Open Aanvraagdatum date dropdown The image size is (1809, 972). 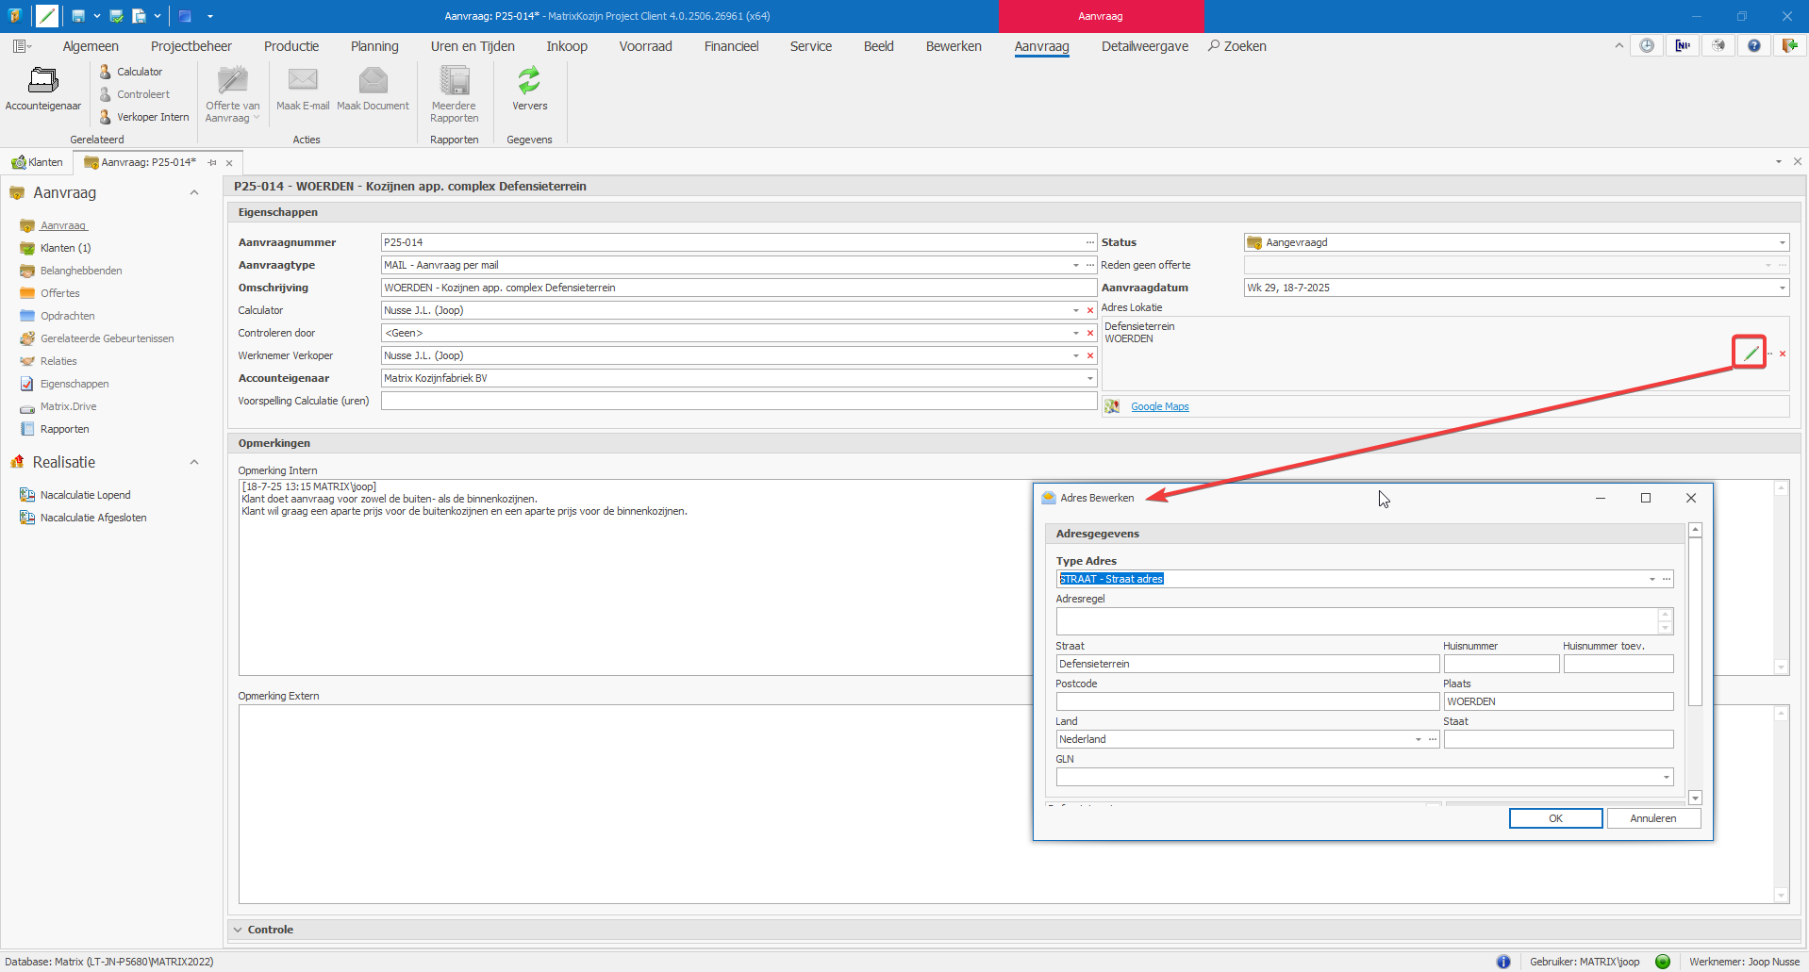pos(1782,288)
